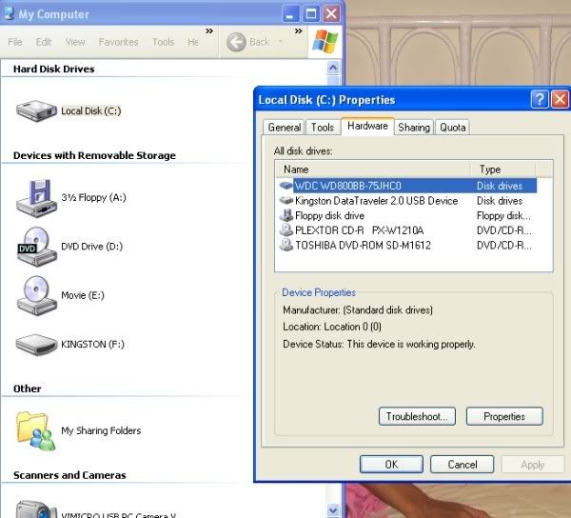Select the TOSHIBA DVD-ROM SD-M1612 row

pos(407,245)
